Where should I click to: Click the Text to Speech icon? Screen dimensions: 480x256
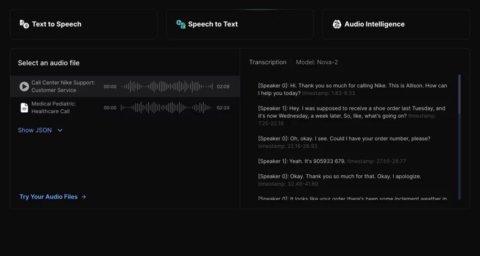(24, 24)
